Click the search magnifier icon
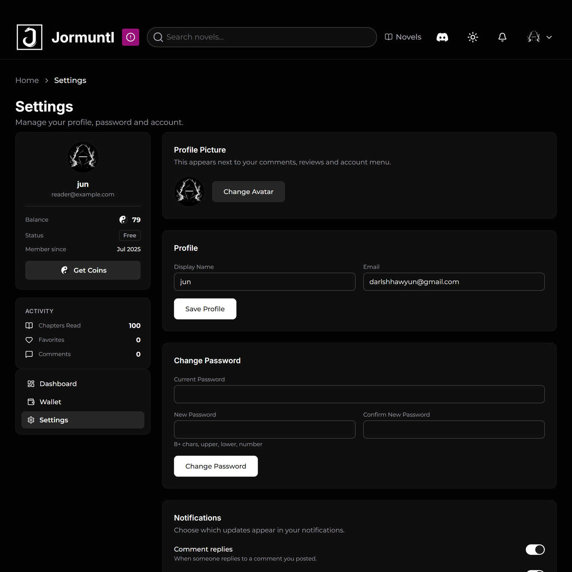The height and width of the screenshot is (572, 572). click(158, 37)
